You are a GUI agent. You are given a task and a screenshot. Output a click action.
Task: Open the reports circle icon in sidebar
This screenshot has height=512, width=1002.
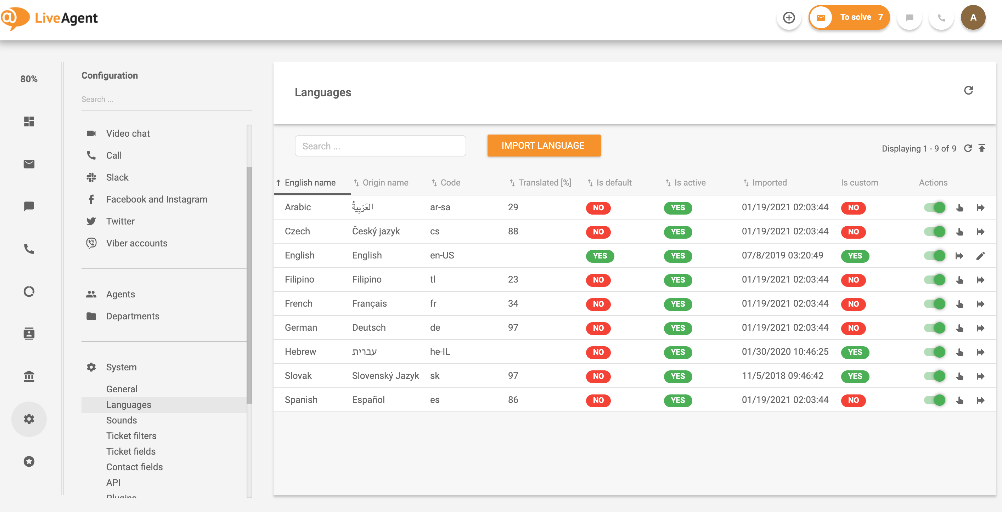point(29,291)
